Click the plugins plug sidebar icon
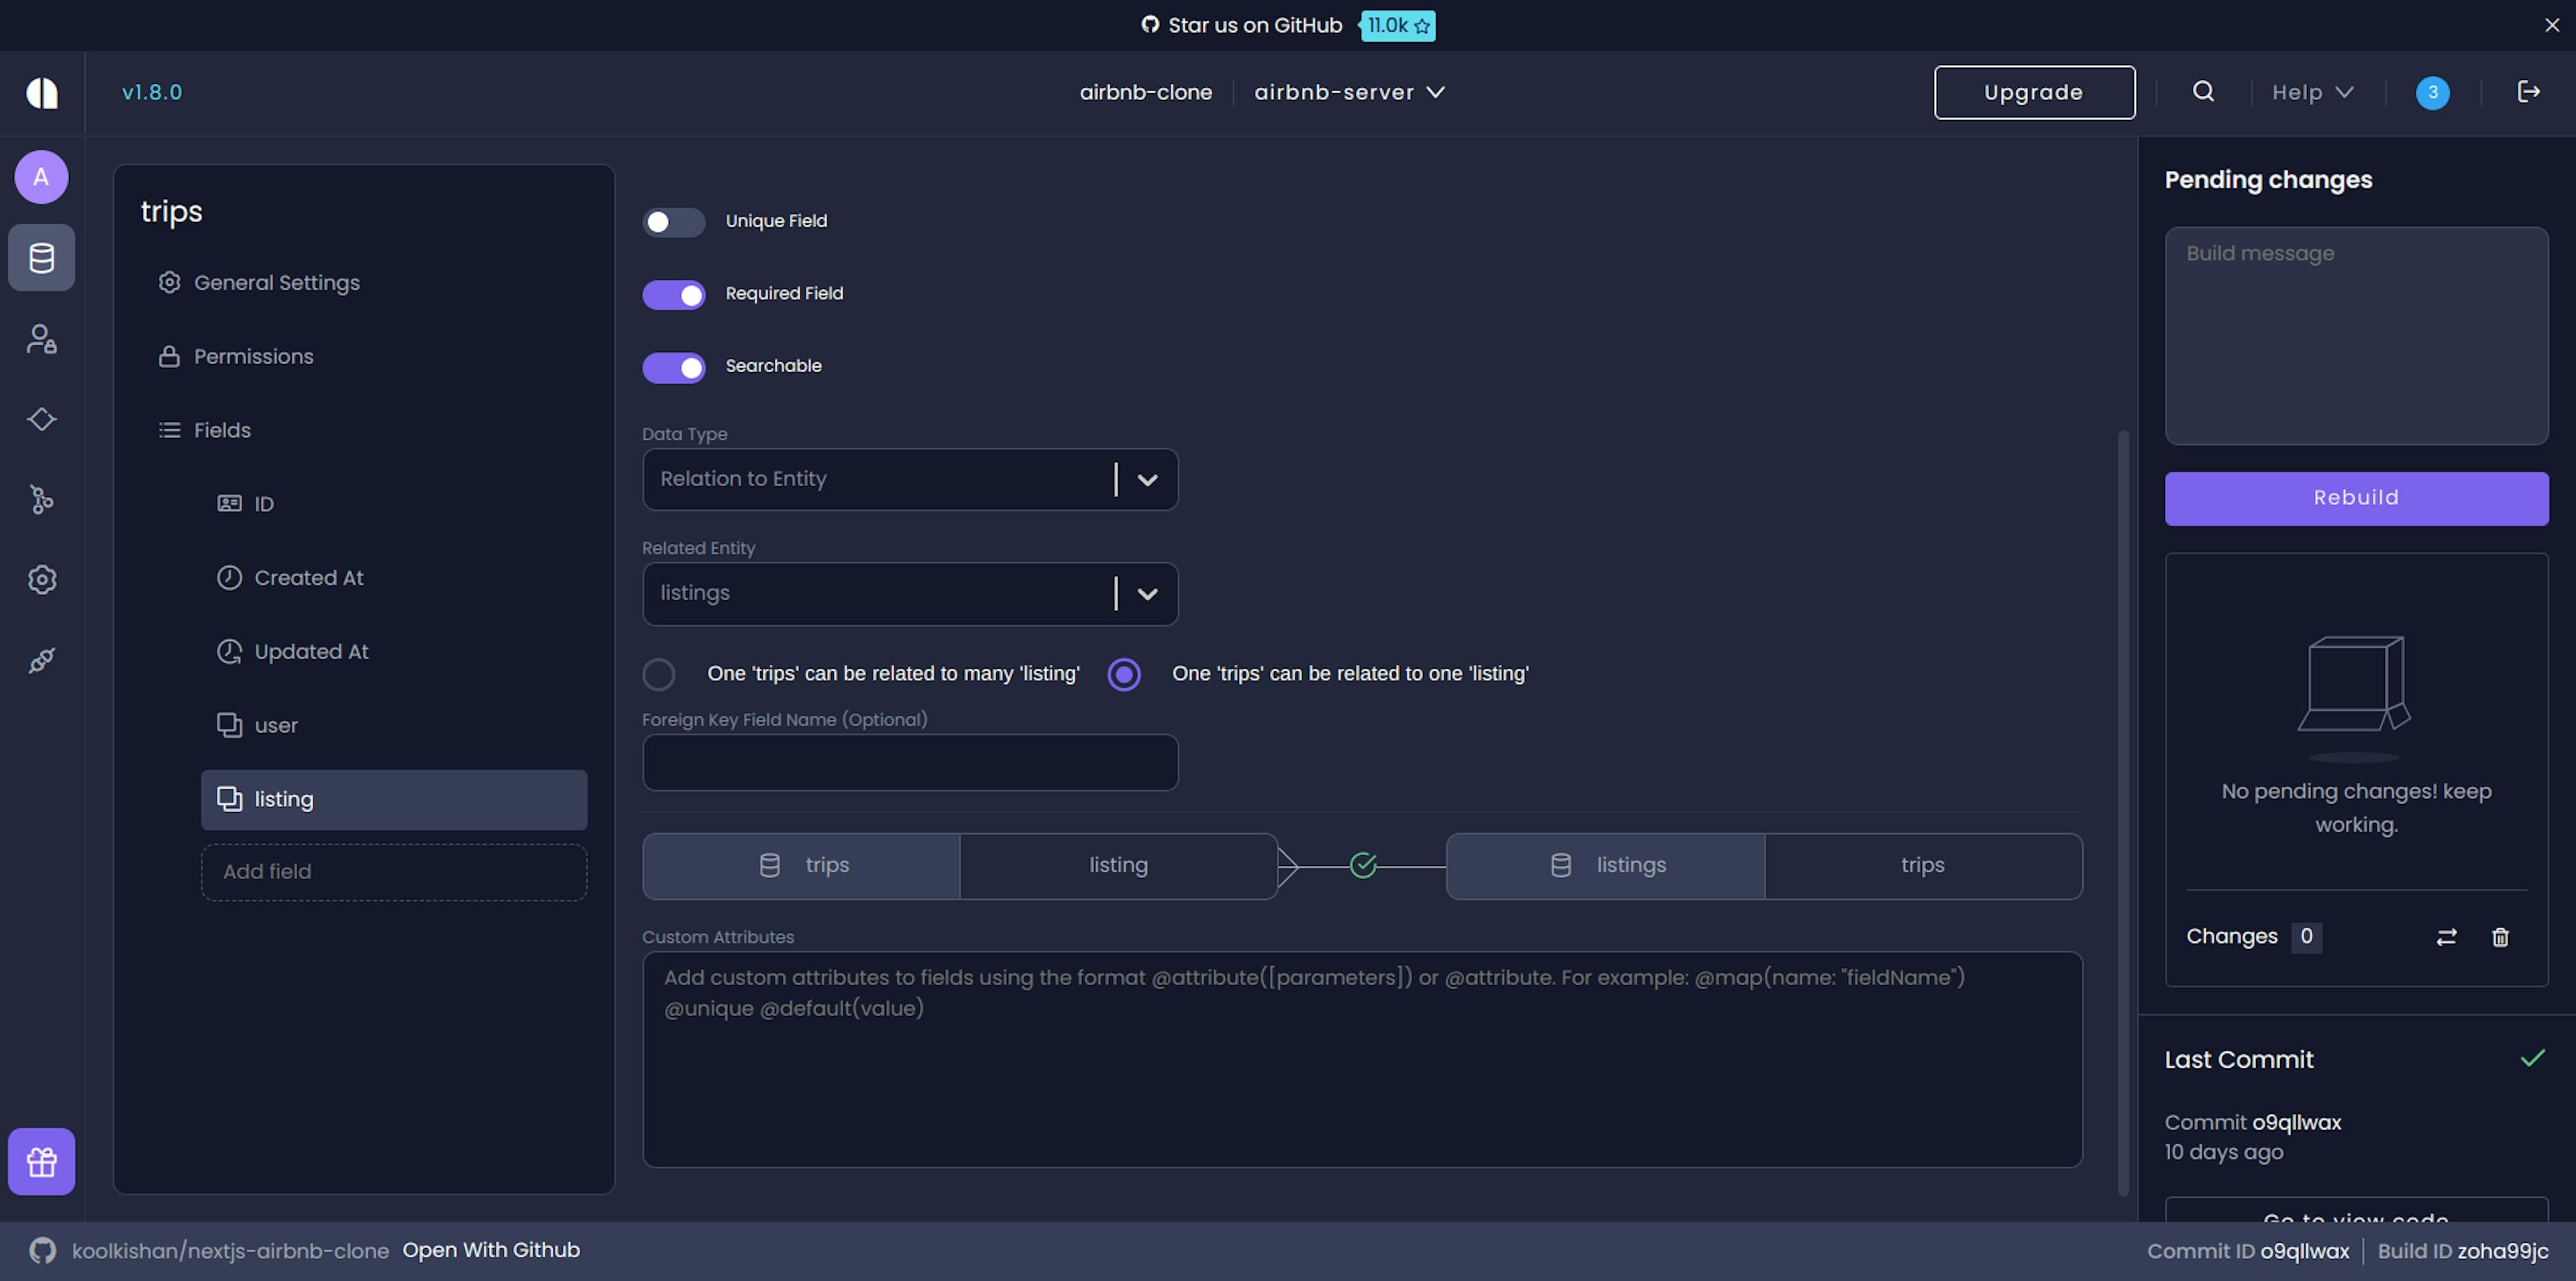Image resolution: width=2576 pixels, height=1281 pixels. tap(41, 660)
